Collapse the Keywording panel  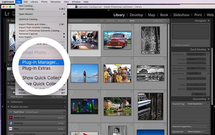click(208, 99)
